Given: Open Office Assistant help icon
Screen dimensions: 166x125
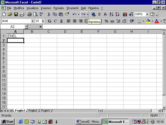Looking at the screenshot, I should pos(153,14).
